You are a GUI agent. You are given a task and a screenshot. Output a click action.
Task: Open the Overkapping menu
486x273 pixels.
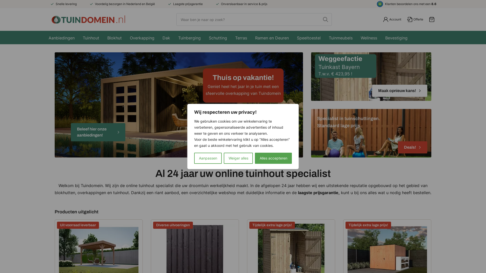(142, 38)
